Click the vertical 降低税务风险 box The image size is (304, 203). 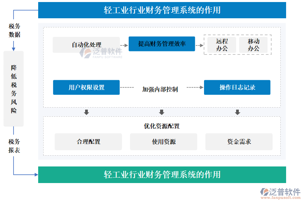click(14, 89)
